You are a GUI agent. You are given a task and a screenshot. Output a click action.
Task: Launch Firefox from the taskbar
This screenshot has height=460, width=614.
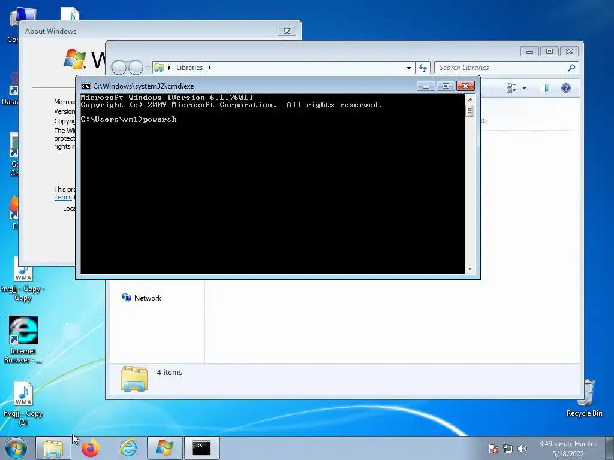(90, 448)
